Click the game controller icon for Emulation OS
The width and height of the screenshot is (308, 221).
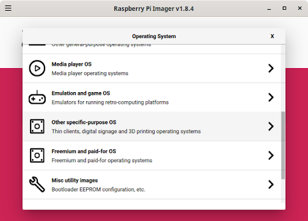point(37,98)
